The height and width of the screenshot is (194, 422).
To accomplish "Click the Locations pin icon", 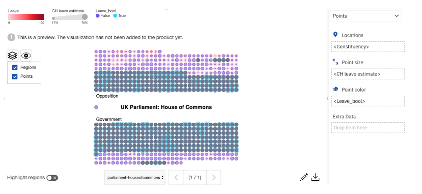I will tap(335, 35).
